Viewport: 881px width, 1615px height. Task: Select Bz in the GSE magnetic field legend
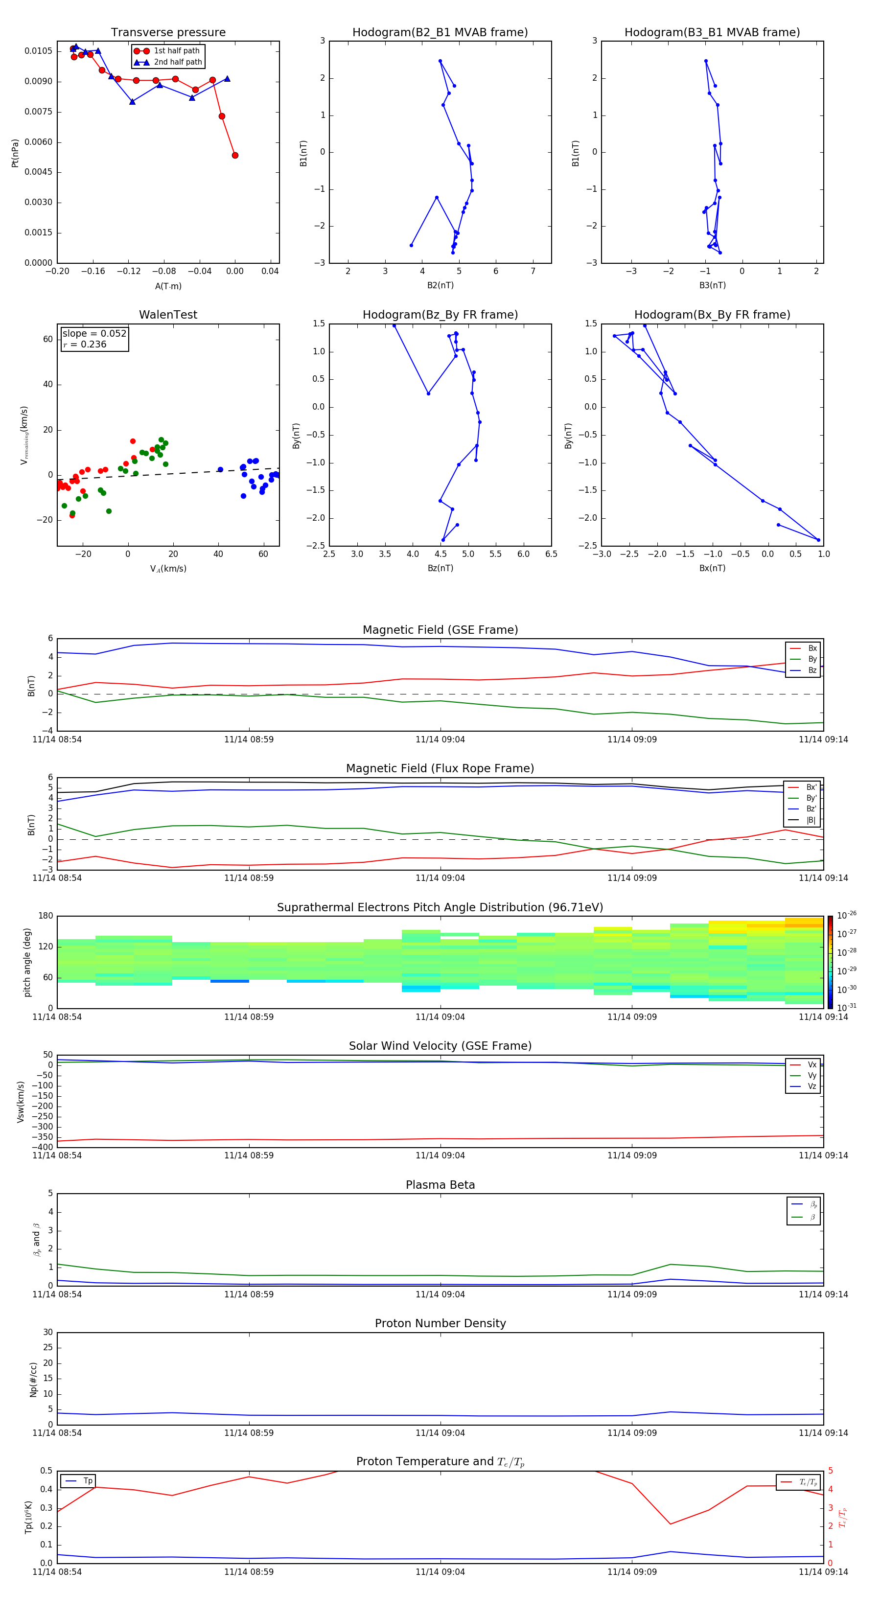(803, 670)
